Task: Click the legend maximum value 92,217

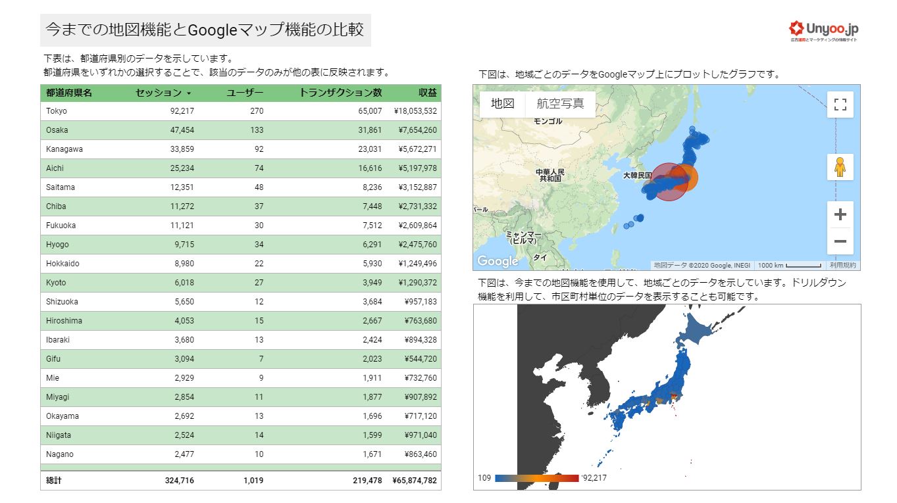Action: pyautogui.click(x=595, y=478)
